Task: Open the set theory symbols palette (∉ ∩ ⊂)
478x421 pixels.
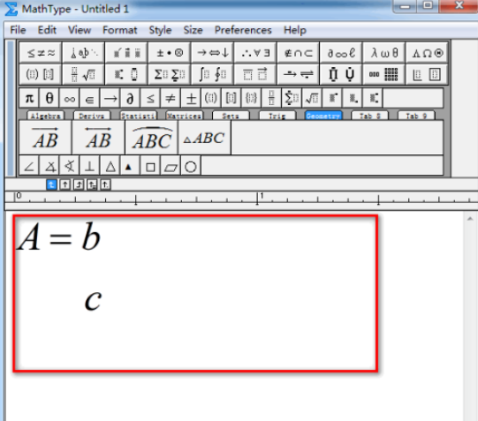Action: [299, 53]
